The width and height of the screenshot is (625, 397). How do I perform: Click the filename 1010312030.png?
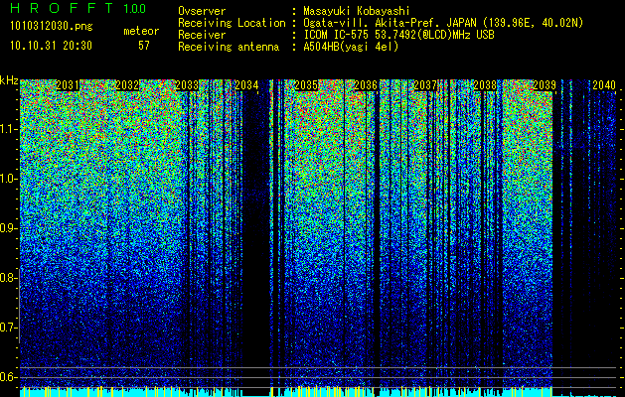pyautogui.click(x=52, y=27)
